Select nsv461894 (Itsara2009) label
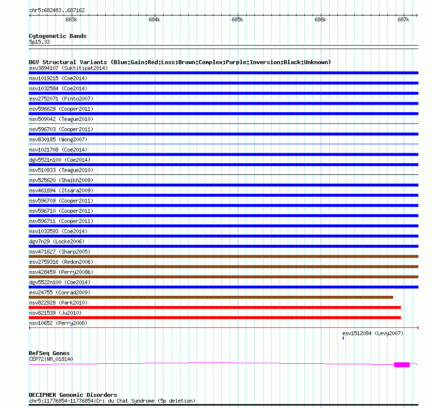432x408 pixels. click(x=61, y=190)
